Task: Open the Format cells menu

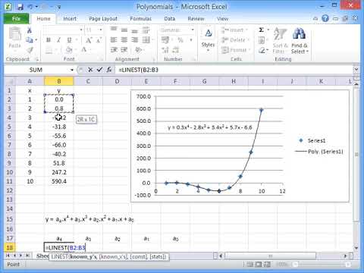Action: tap(235, 50)
